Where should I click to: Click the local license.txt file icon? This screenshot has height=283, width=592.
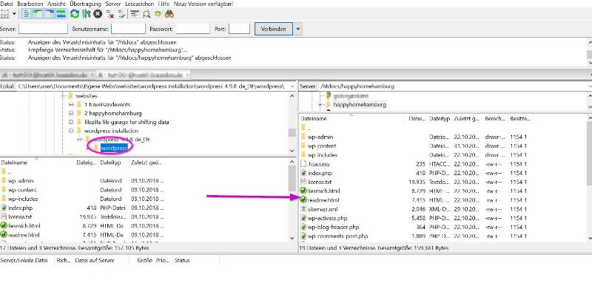(4, 216)
